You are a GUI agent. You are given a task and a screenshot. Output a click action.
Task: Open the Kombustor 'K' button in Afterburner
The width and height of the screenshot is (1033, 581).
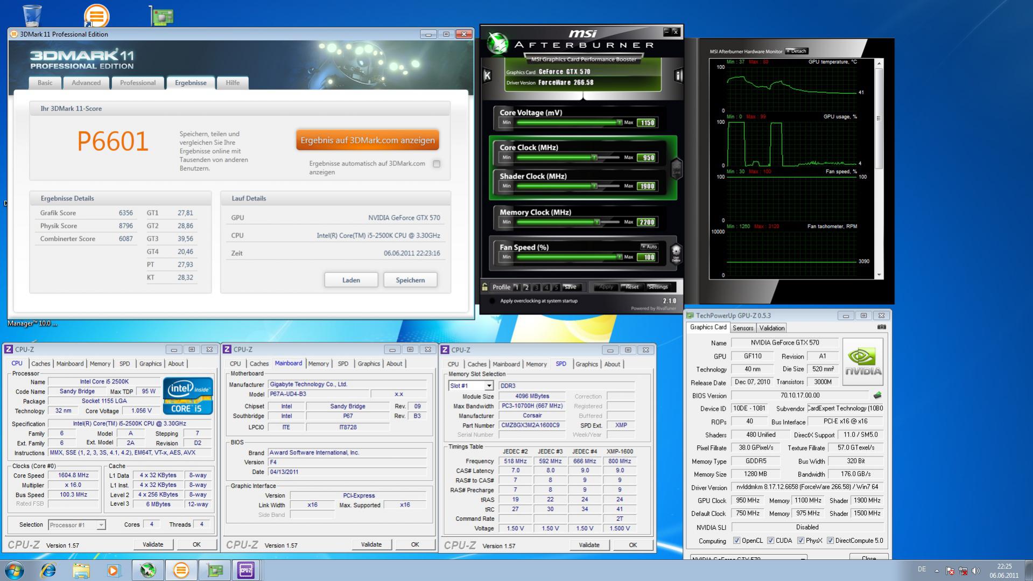(487, 75)
